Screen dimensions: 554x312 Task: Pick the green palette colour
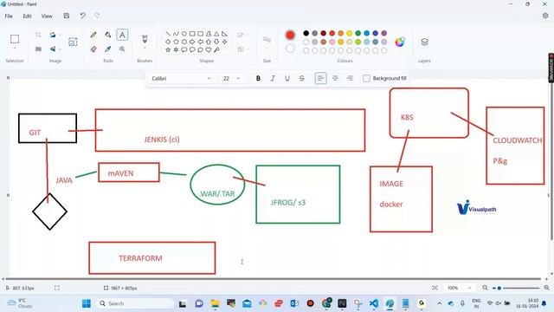click(358, 33)
